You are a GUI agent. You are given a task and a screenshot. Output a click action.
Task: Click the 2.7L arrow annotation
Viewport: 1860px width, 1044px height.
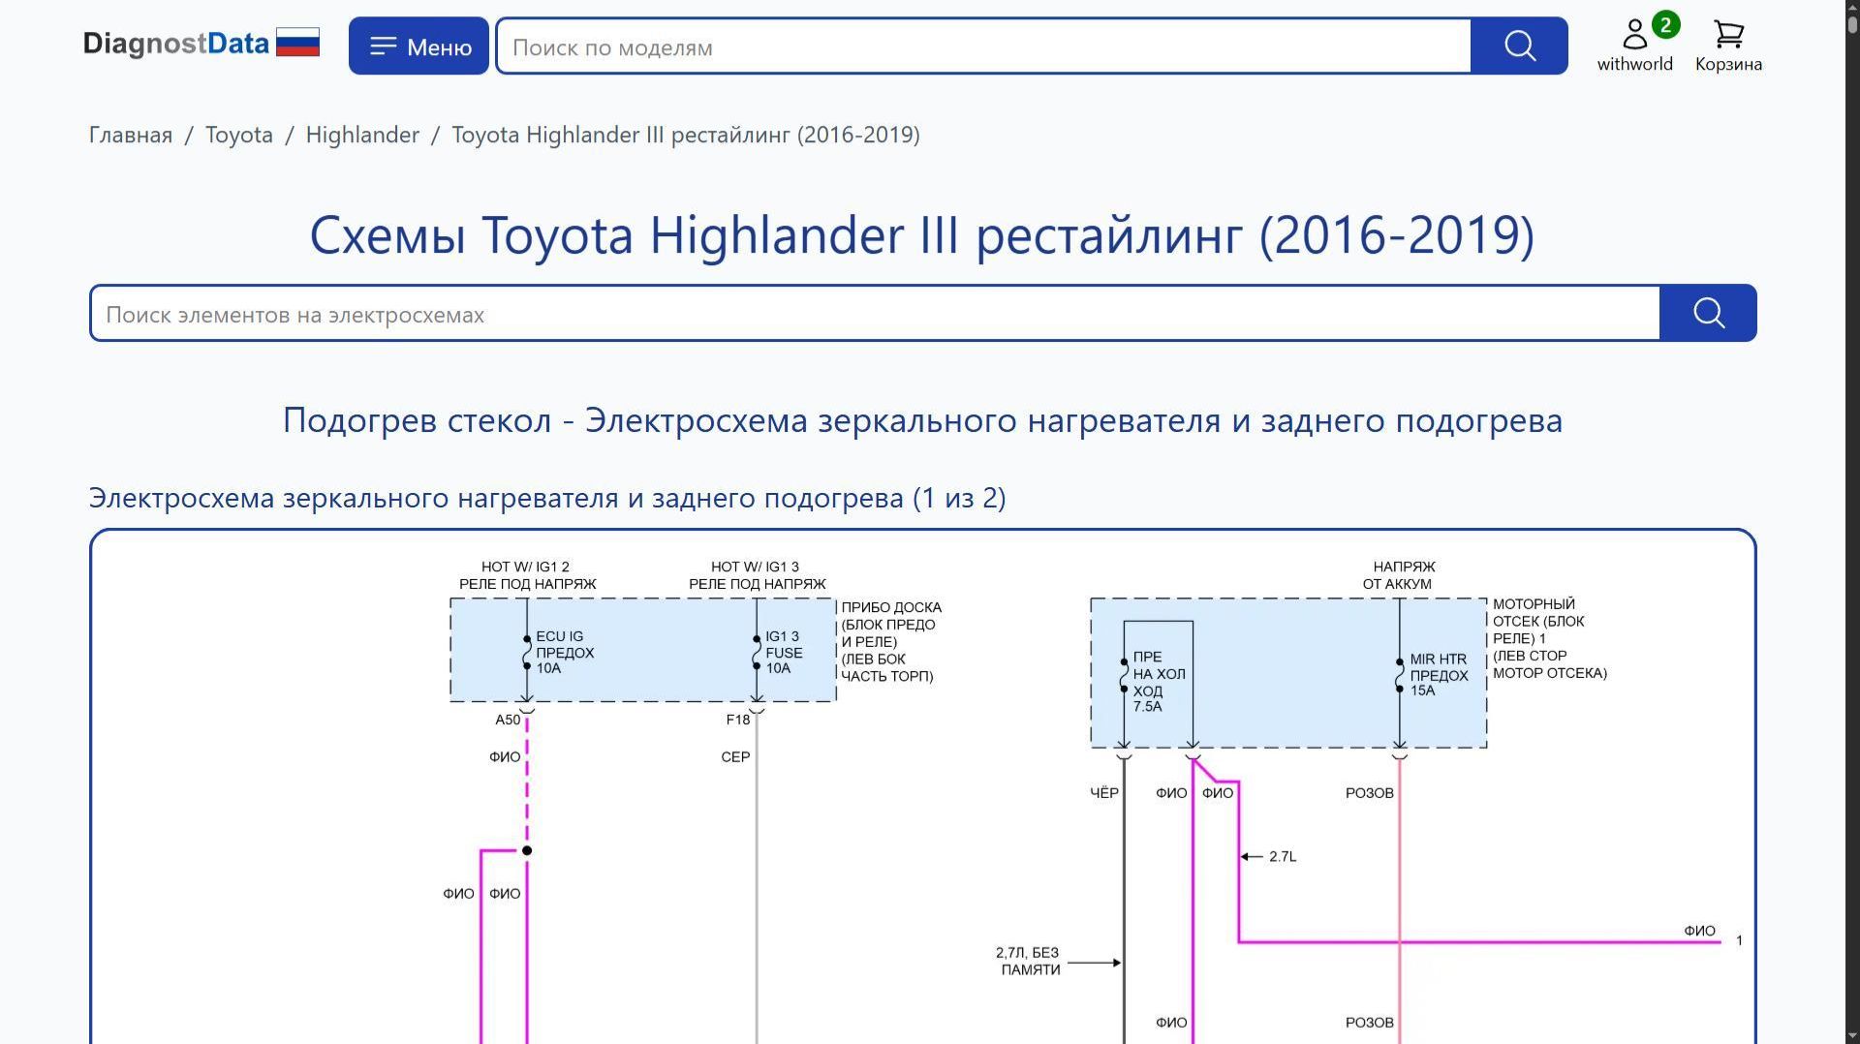point(1270,856)
